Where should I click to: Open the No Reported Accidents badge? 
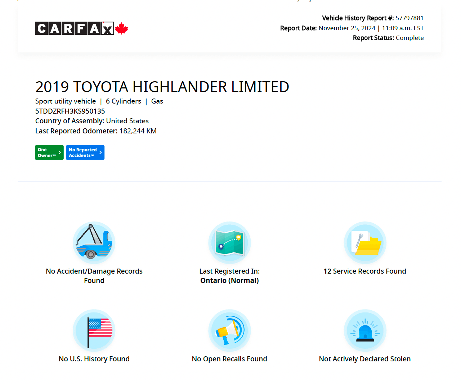pos(85,152)
